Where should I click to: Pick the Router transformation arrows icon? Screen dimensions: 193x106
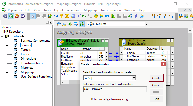[102, 16]
